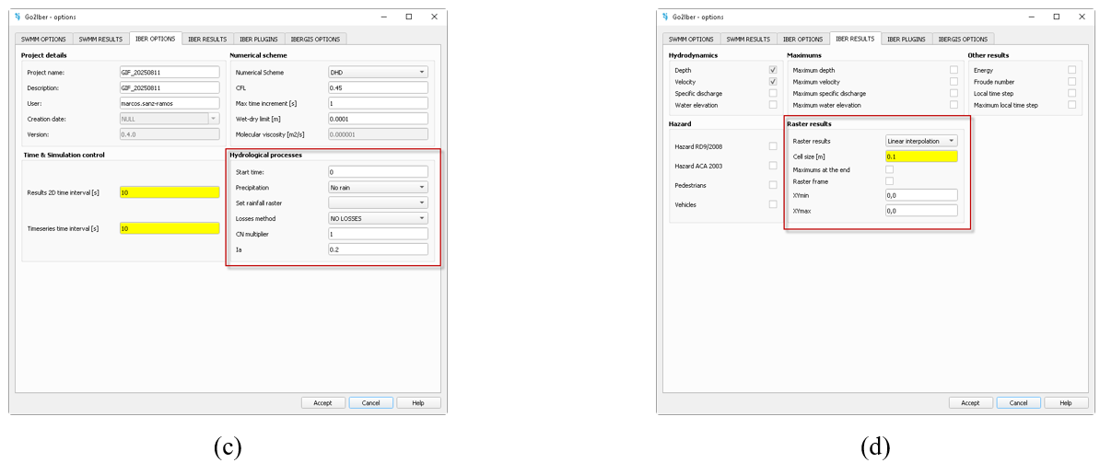The height and width of the screenshot is (463, 1100).
Task: Tick the Raster frame checkbox
Action: (889, 181)
